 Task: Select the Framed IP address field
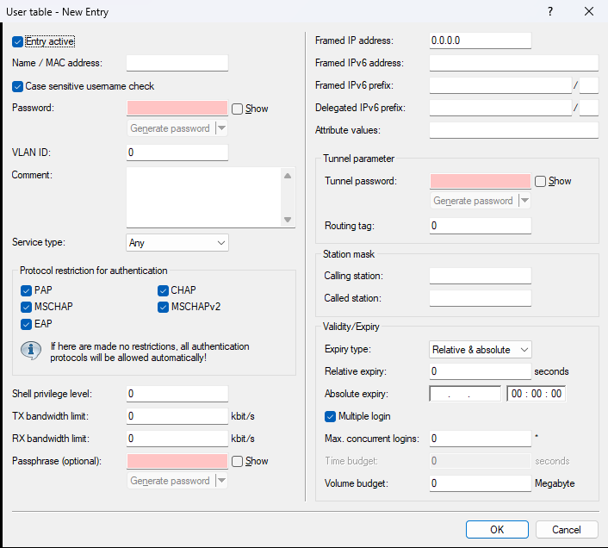click(x=480, y=40)
